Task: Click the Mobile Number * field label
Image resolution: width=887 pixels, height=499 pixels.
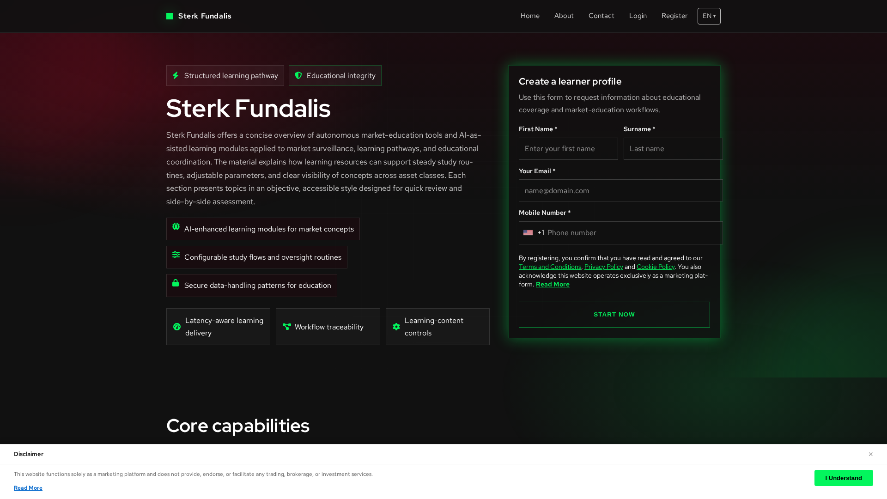Action: tap(545, 213)
